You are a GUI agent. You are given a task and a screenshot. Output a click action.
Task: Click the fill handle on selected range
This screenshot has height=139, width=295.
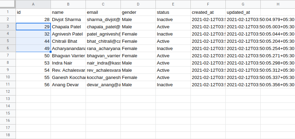tap(51, 52)
